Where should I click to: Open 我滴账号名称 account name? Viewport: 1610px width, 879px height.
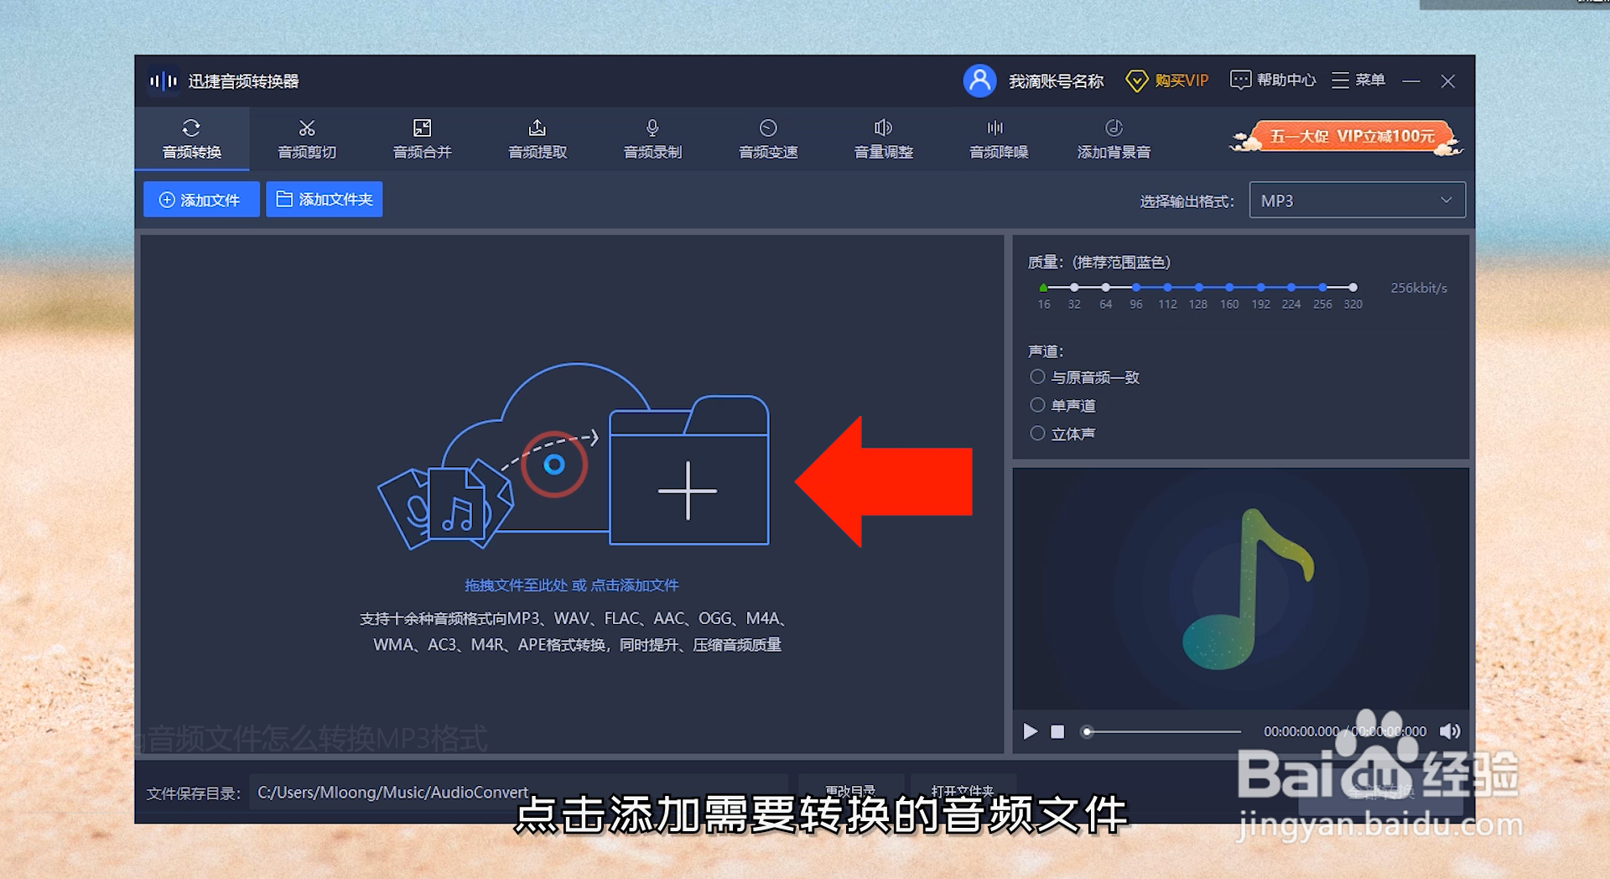click(x=1056, y=81)
